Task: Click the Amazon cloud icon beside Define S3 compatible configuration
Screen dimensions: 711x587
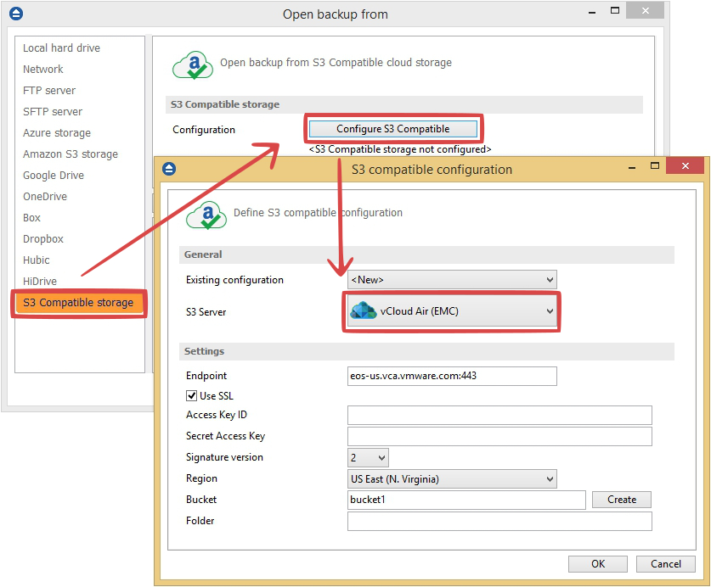Action: coord(206,215)
